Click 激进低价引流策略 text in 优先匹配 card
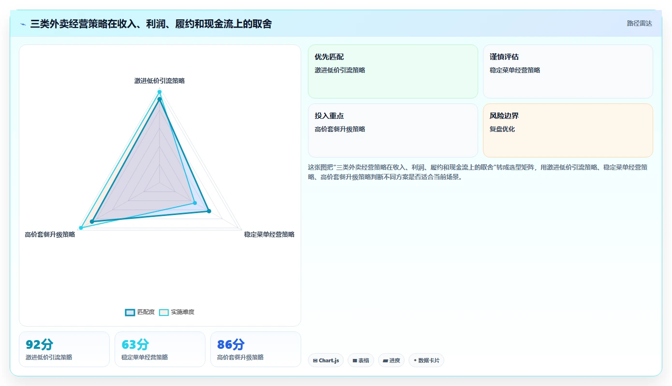672x386 pixels. (340, 70)
